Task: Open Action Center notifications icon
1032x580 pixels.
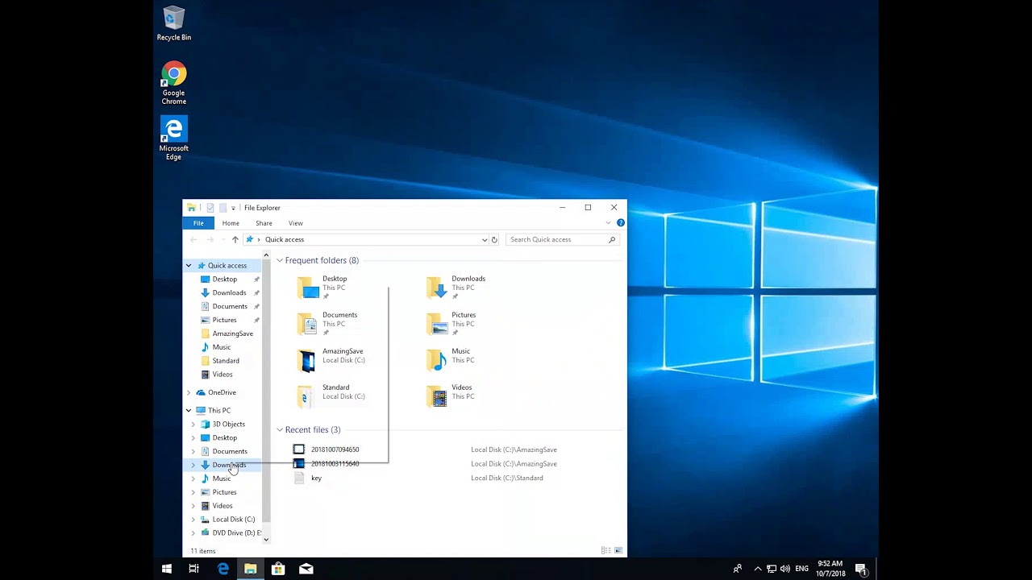Action: pos(860,569)
